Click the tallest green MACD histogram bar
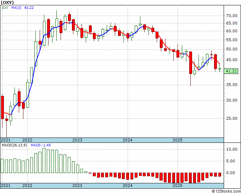Screen dimensions: 241x194 pyautogui.click(x=44, y=160)
